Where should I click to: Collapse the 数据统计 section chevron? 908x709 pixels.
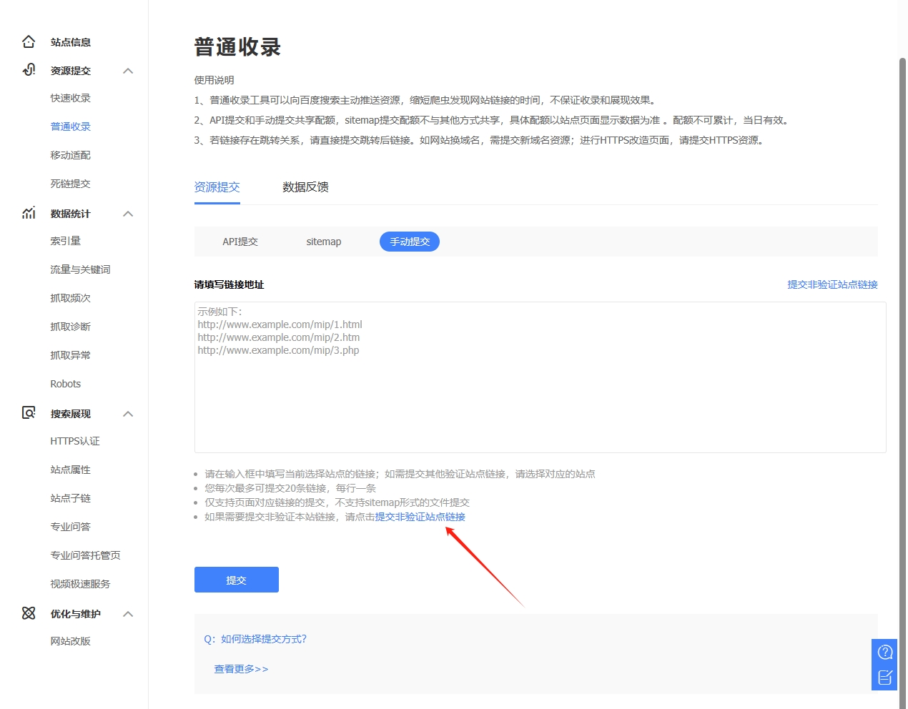point(128,214)
